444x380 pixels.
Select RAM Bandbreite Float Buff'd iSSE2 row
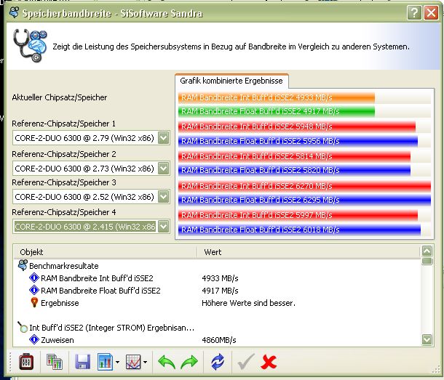pyautogui.click(x=100, y=291)
